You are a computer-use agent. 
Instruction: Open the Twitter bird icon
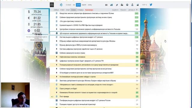151,5
